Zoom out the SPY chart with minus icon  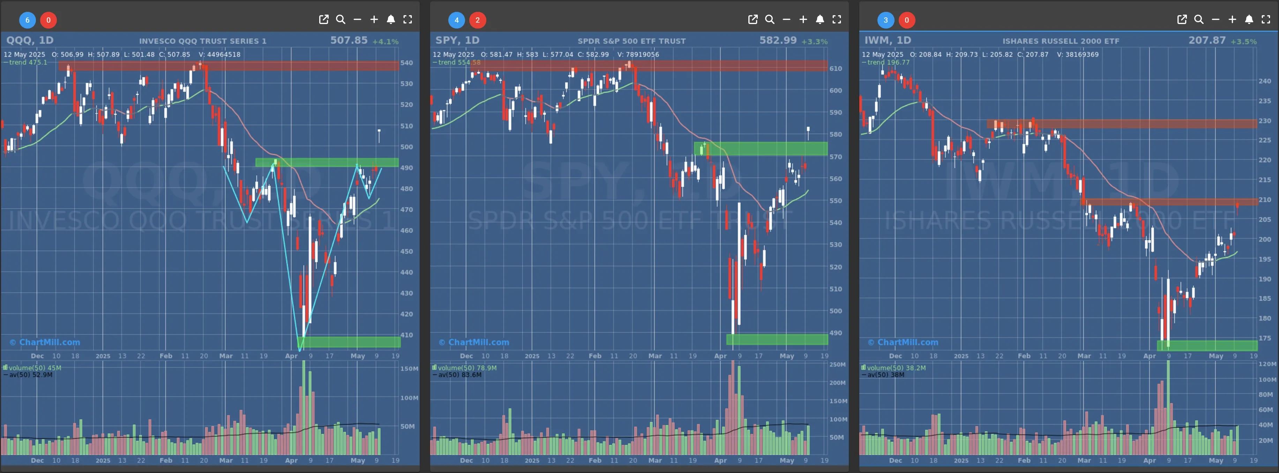(x=786, y=20)
